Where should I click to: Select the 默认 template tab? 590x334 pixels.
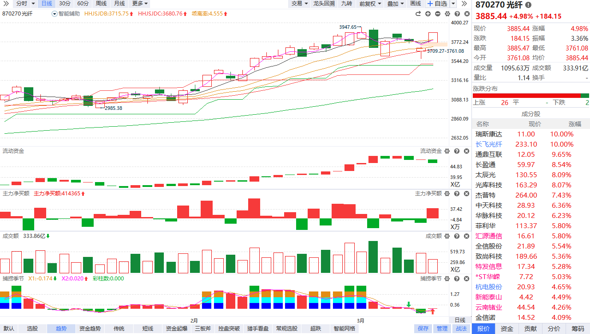(9, 329)
